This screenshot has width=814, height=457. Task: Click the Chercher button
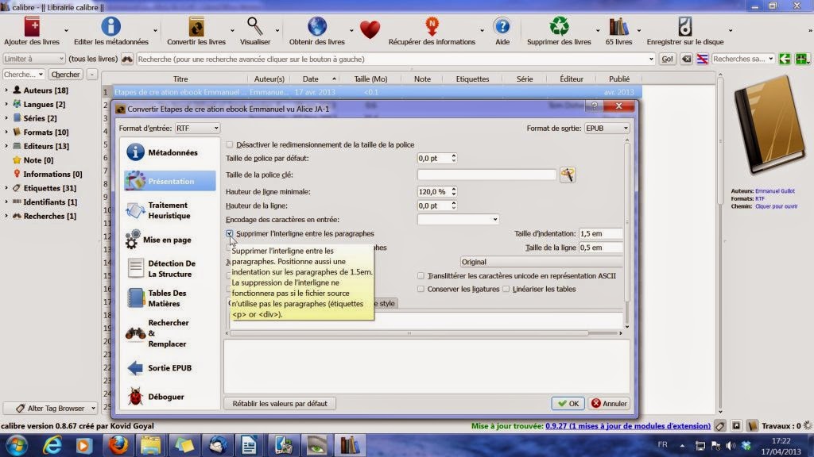[x=65, y=74]
